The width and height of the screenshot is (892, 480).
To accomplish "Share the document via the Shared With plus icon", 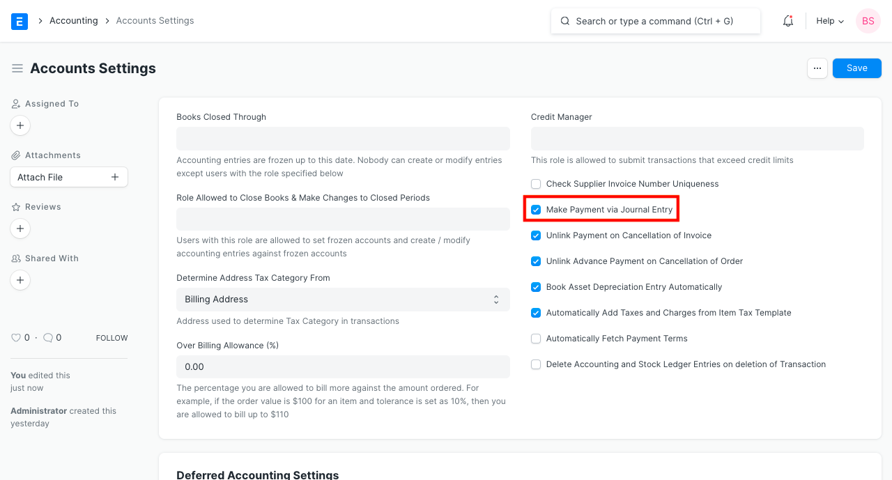I will tap(20, 280).
